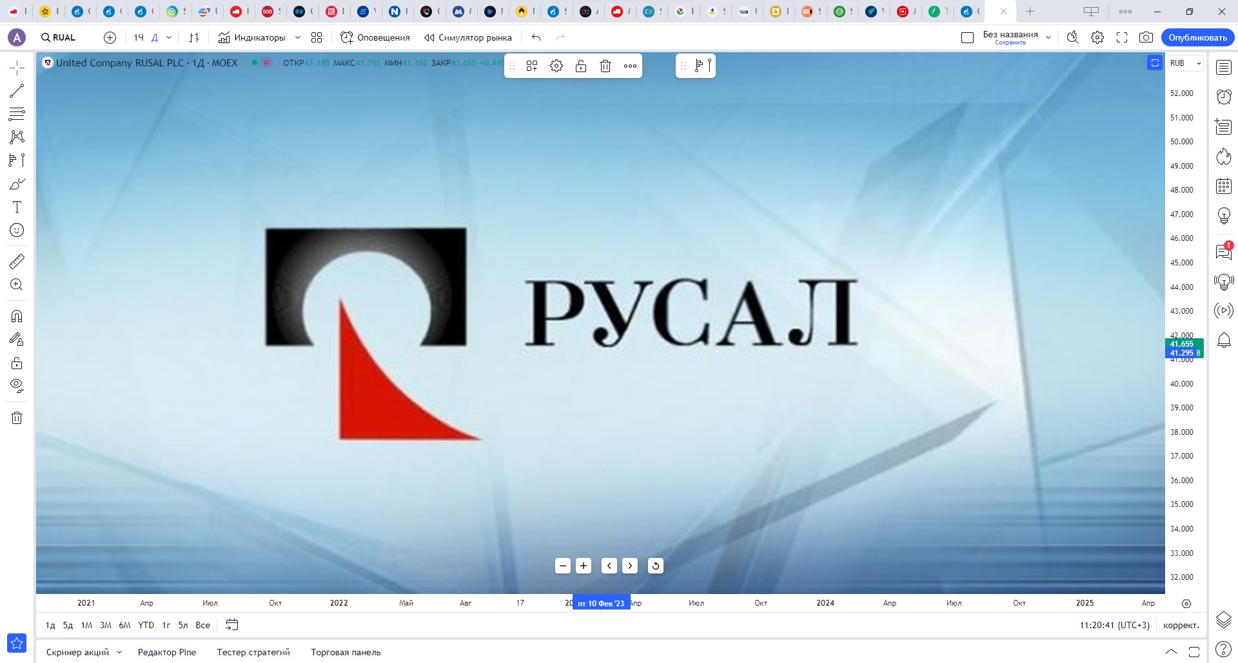Open the layout setup square icon
The height and width of the screenshot is (663, 1238).
pos(967,37)
